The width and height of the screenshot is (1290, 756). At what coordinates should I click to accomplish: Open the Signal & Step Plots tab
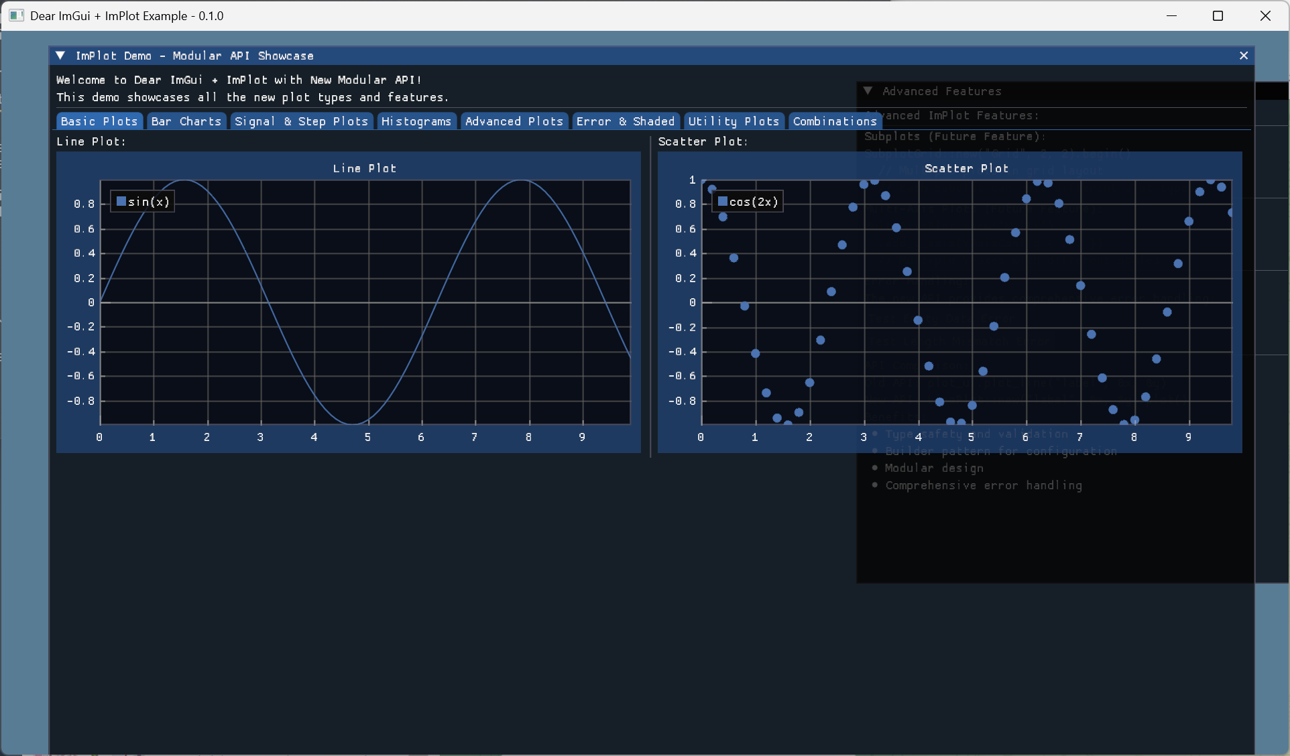coord(301,121)
